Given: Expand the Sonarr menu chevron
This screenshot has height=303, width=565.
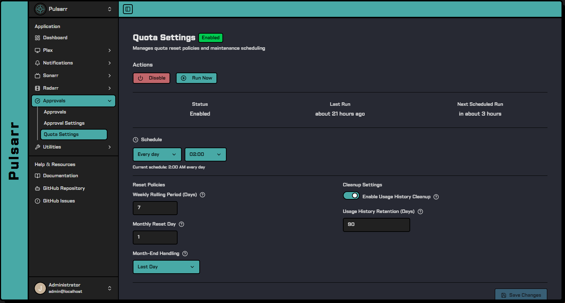Looking at the screenshot, I should (110, 76).
